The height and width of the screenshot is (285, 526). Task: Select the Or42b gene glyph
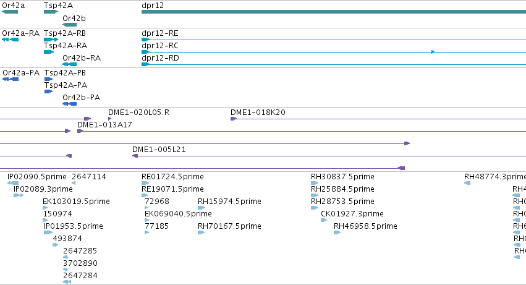(x=69, y=25)
